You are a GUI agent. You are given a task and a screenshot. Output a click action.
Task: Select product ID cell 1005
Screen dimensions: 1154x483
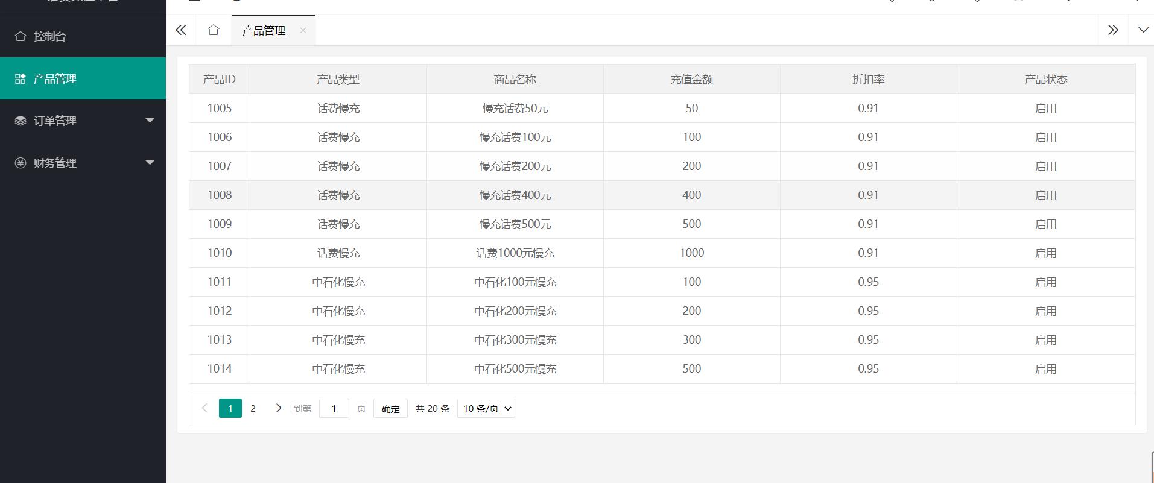pos(220,109)
